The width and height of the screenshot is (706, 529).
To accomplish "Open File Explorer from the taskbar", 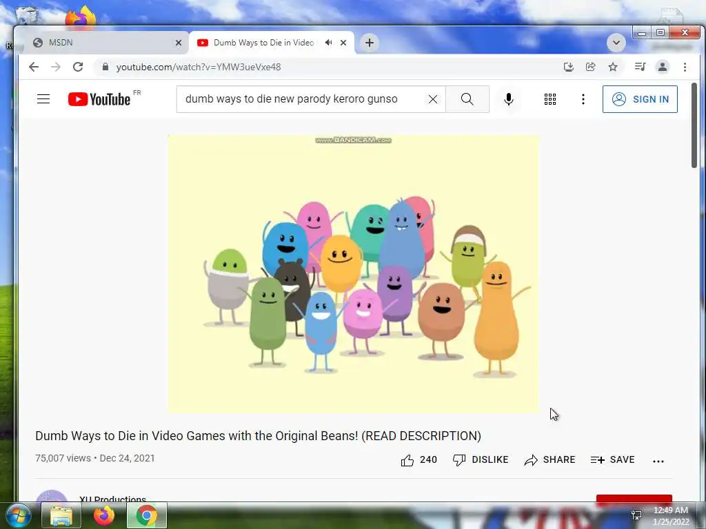I will coord(61,515).
